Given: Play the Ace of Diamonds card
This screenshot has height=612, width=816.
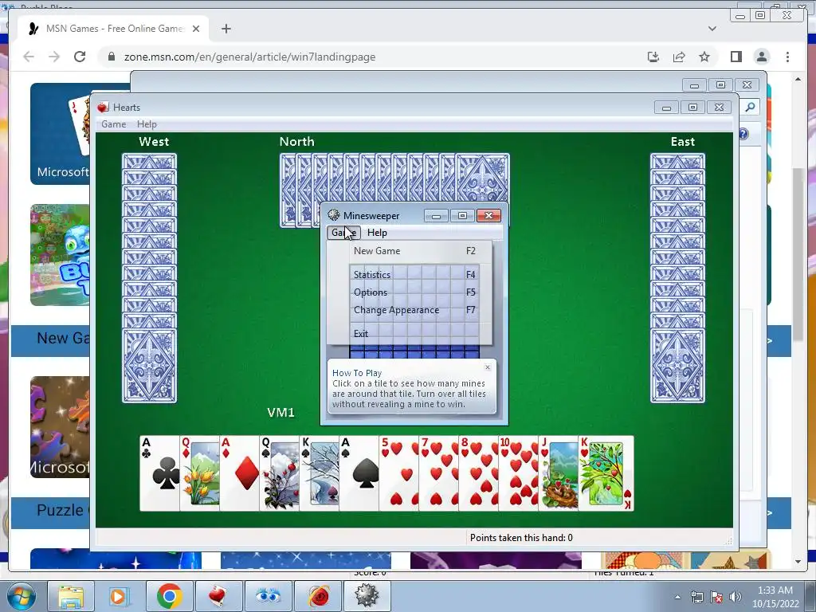Looking at the screenshot, I should pos(239,473).
